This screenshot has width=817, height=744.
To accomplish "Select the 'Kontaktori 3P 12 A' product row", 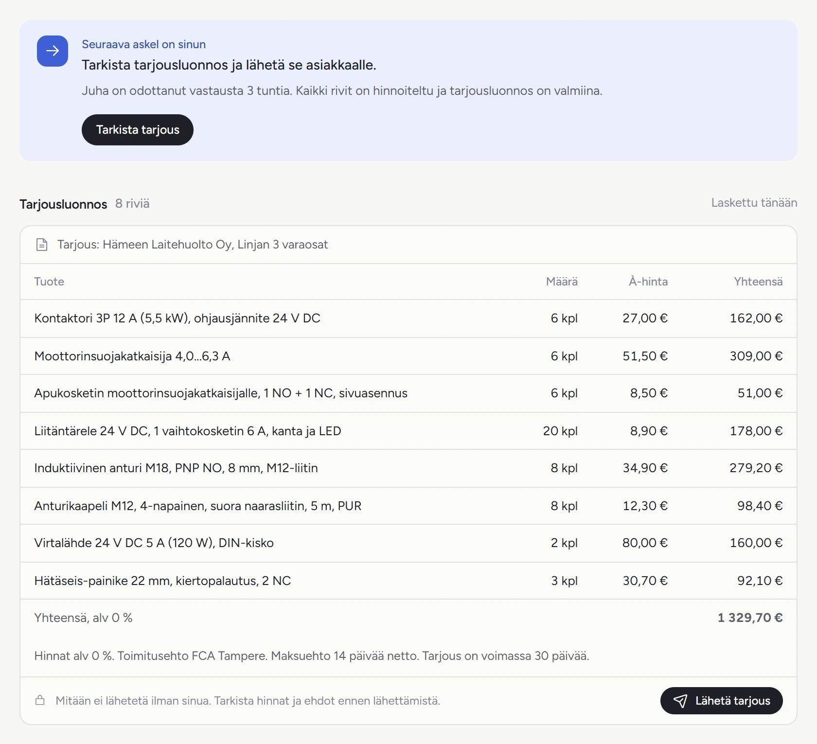I will click(408, 319).
